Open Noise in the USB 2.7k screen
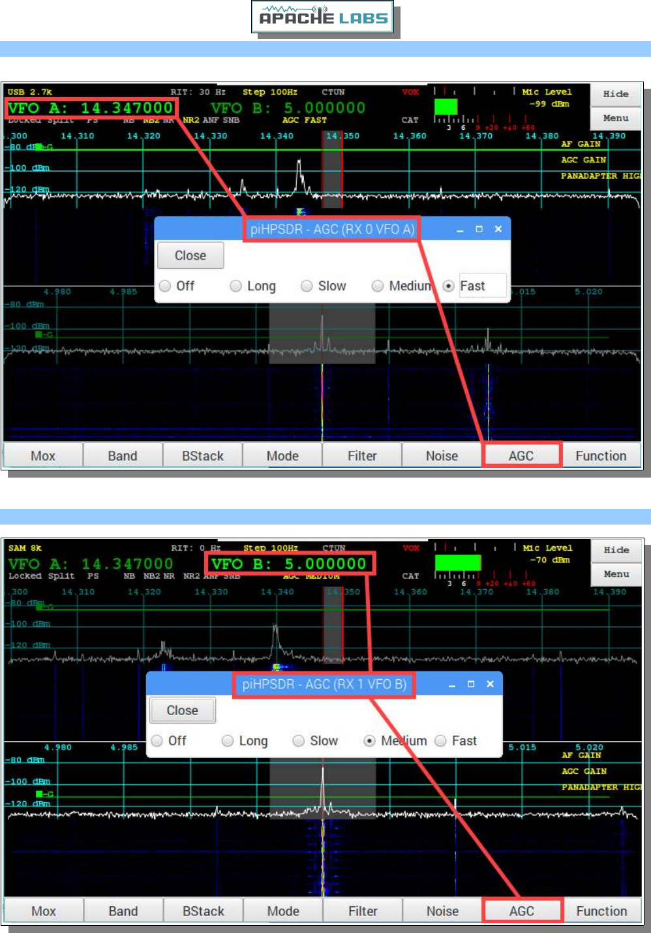 coord(442,455)
